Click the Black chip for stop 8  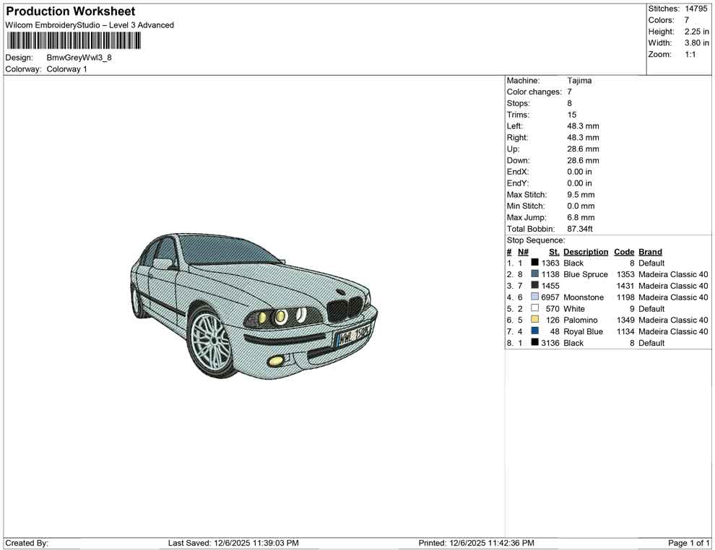point(534,343)
